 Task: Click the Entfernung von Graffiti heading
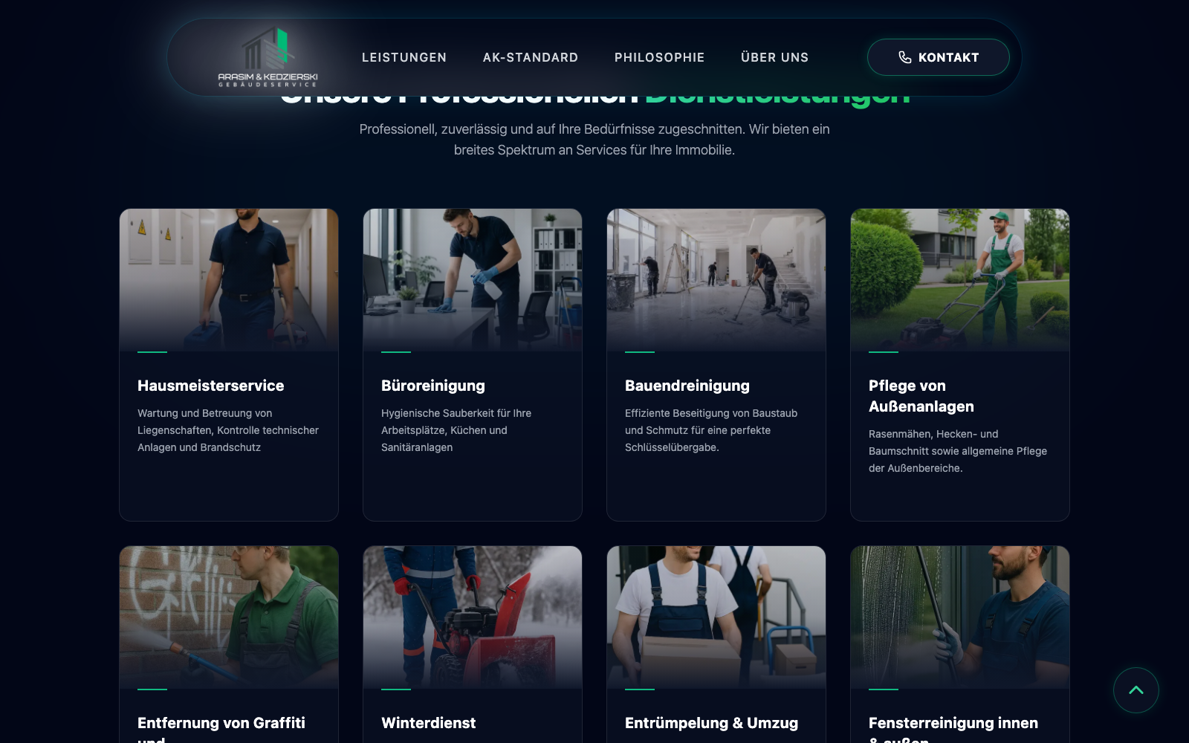(221, 728)
